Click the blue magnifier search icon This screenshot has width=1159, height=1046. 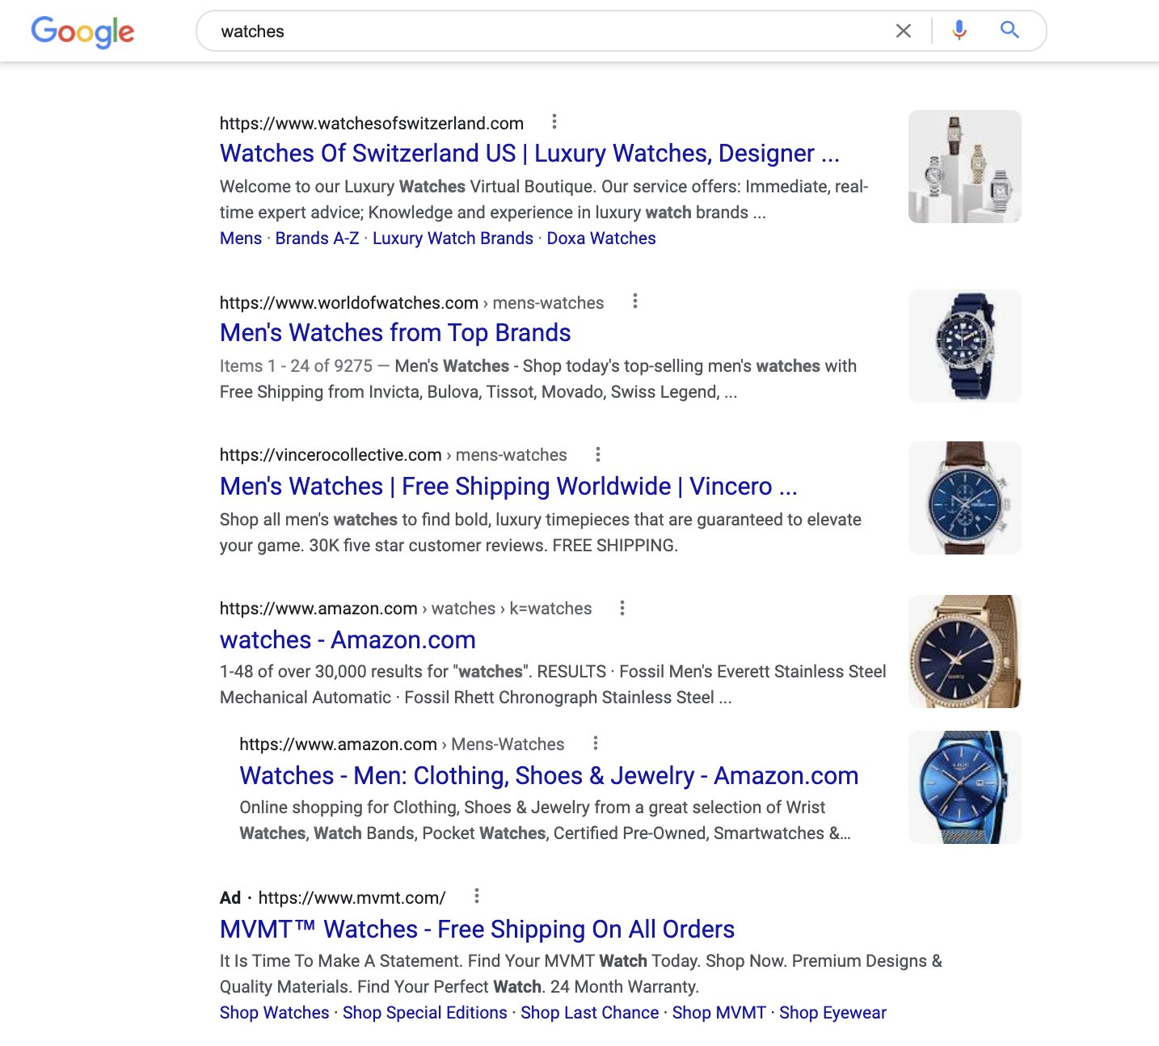coord(1009,30)
